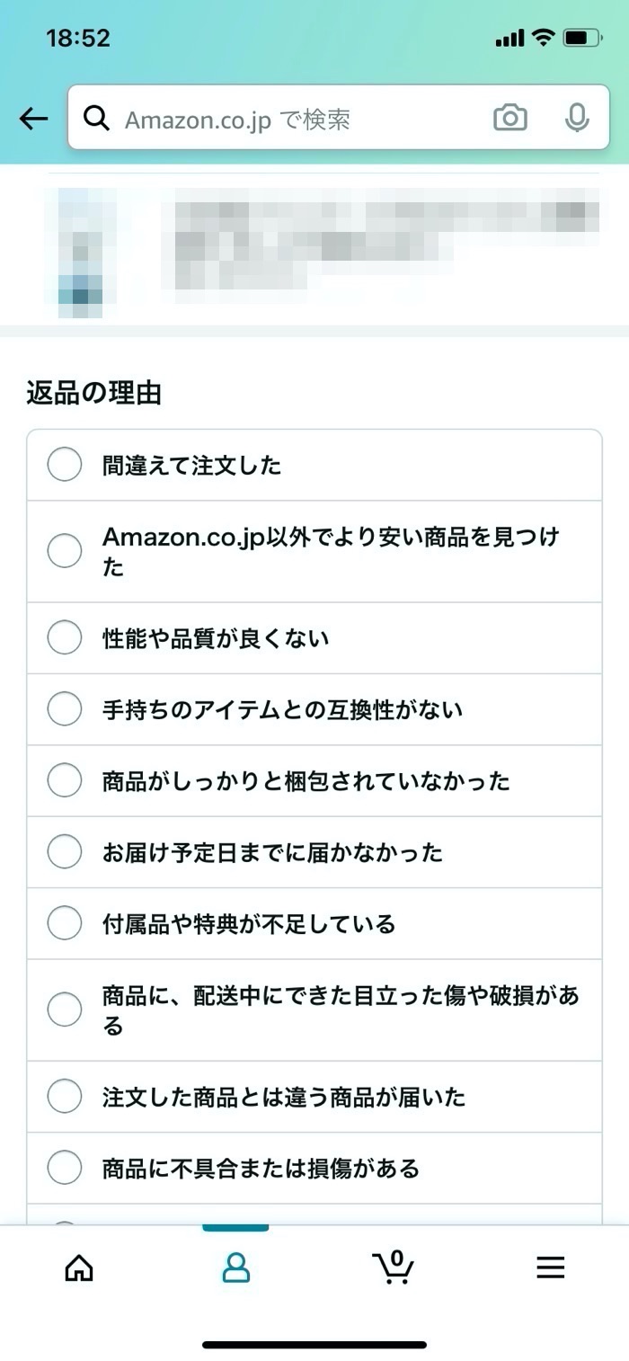
Task: Open the Home tab in bottom navigation
Action: [78, 1268]
